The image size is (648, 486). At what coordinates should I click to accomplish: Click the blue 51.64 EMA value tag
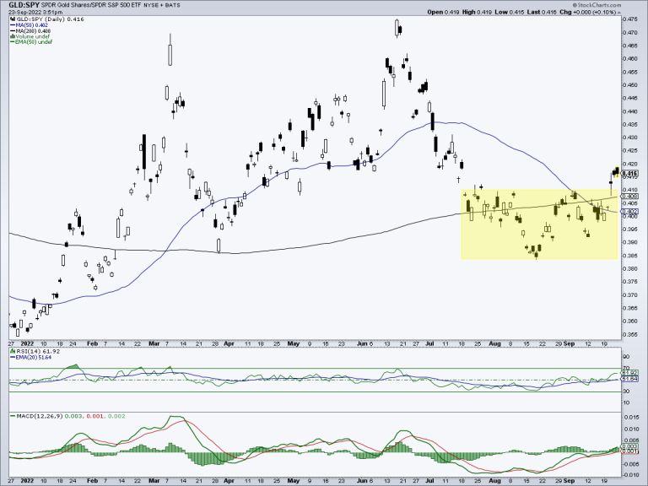[630, 379]
